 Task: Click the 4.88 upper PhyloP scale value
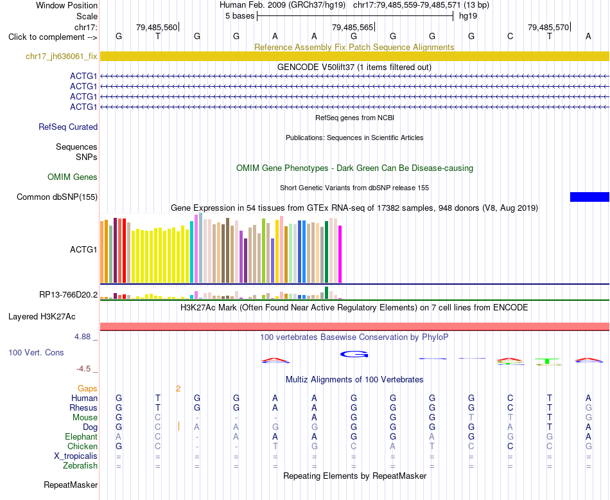click(x=82, y=337)
